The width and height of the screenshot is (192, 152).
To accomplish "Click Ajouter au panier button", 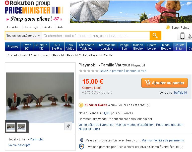I will click(x=164, y=83).
